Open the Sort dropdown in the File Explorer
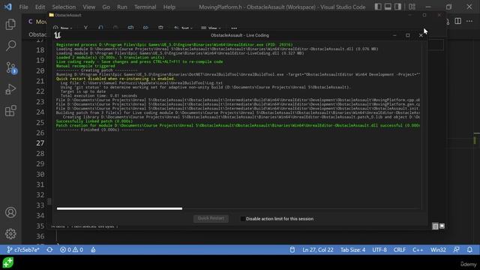Screen dimensions: 480x270 [183, 28]
